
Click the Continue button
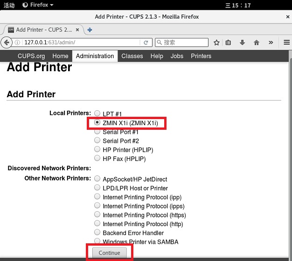[110, 253]
